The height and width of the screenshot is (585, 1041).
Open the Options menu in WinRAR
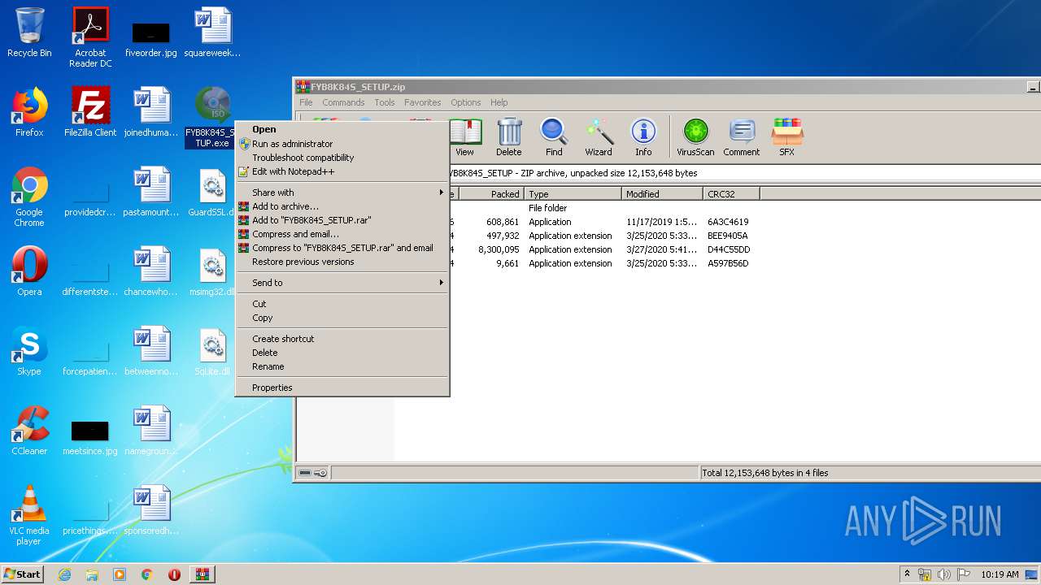tap(466, 102)
